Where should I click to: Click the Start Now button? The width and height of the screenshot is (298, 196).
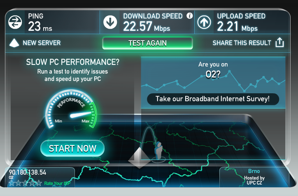(x=72, y=148)
